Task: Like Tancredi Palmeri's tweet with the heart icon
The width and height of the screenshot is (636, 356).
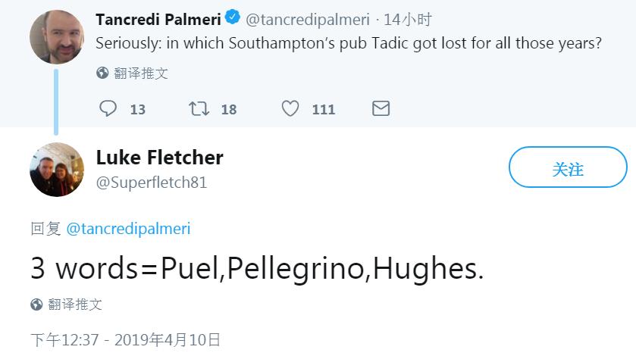Action: 290,109
